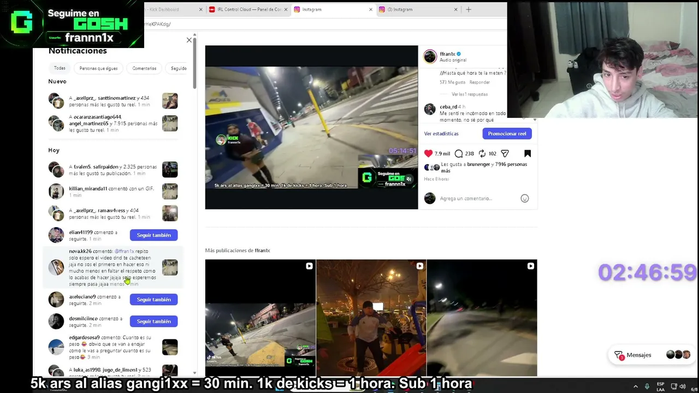Close the active Instagram browser tab
This screenshot has width=699, height=393.
tap(371, 9)
